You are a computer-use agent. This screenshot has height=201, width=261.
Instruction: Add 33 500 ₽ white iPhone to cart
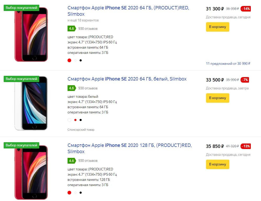pos(217,98)
